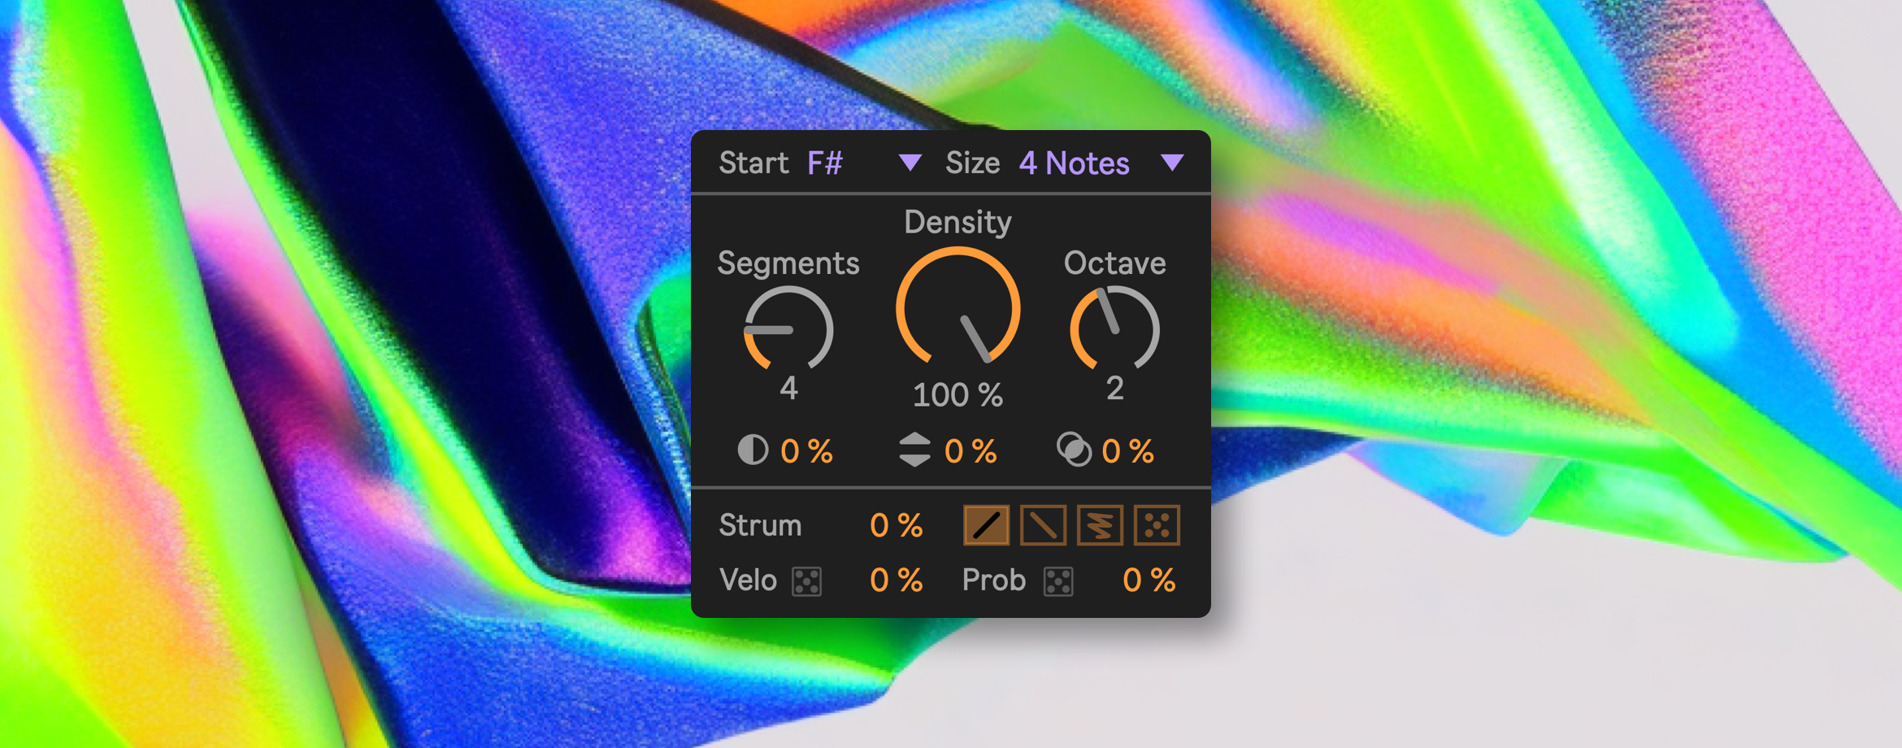Select the upward strum direction icon
This screenshot has height=748, width=1902.
(986, 525)
